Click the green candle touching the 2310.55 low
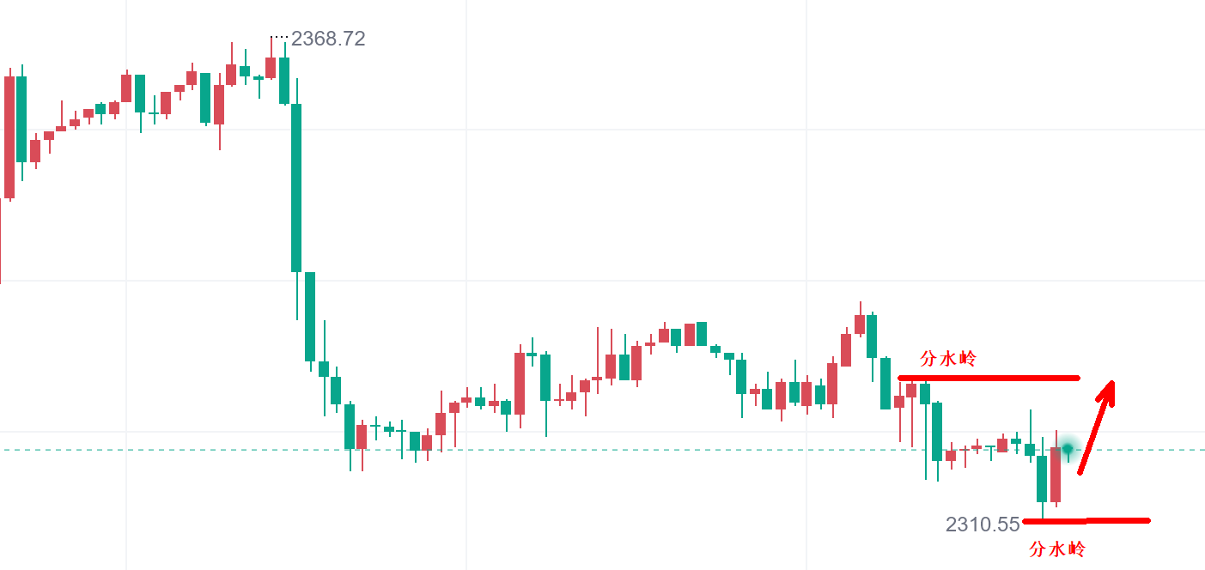Viewport: 1205px width, 570px height. [x=1042, y=478]
